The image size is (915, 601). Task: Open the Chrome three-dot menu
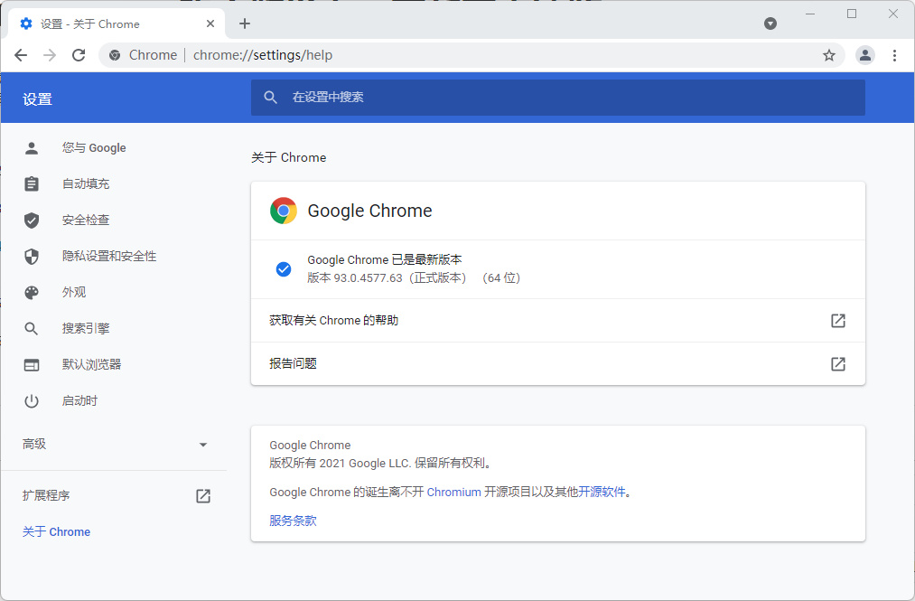(895, 55)
